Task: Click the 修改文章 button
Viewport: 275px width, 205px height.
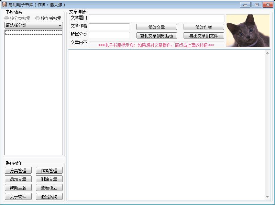Action: pos(157,27)
